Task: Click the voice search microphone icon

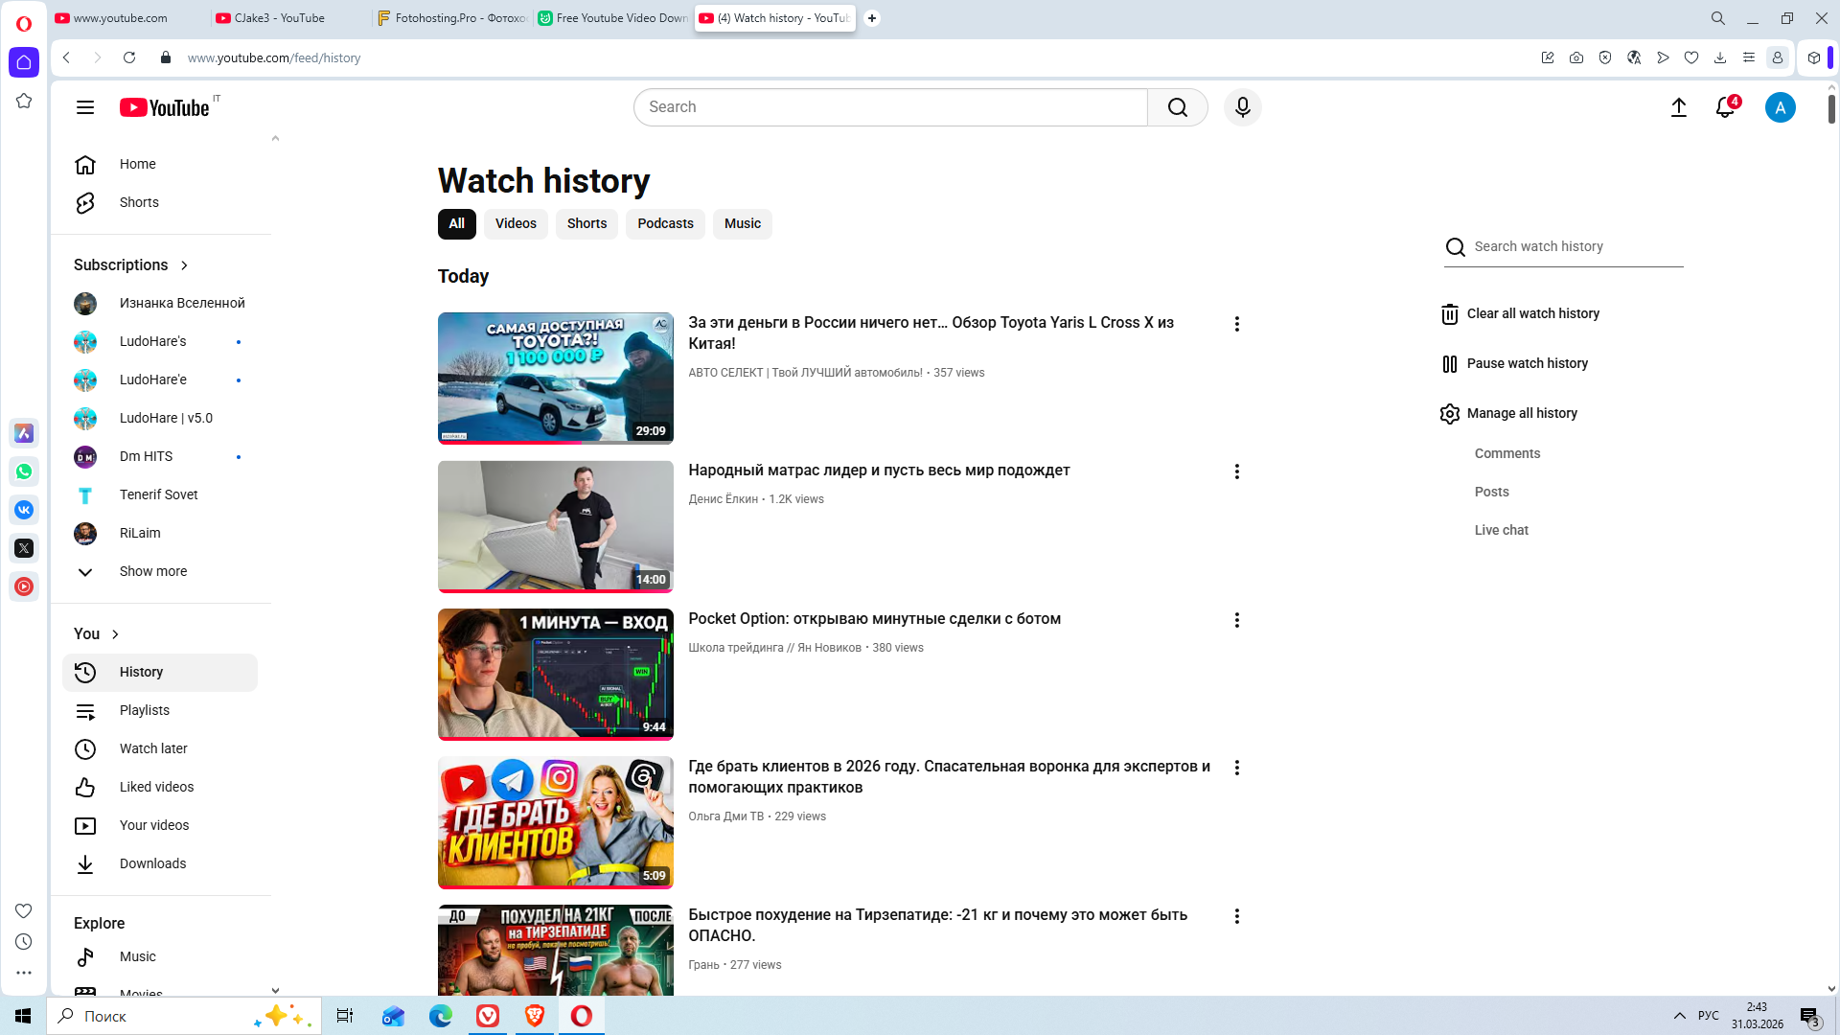Action: click(1242, 107)
